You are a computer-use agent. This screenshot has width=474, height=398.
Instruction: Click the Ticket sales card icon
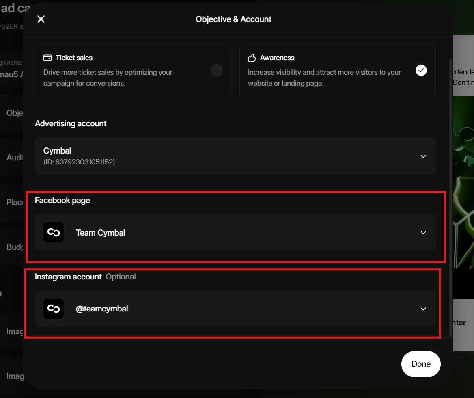pos(47,58)
